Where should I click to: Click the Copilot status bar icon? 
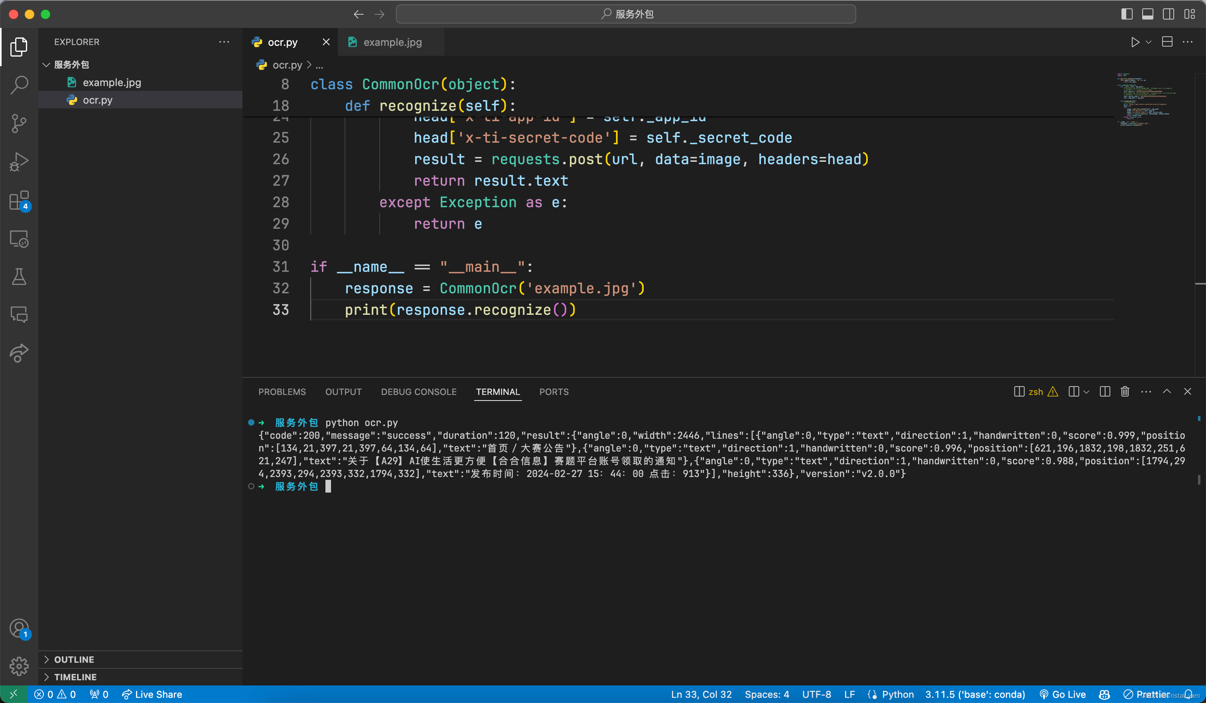pyautogui.click(x=1105, y=694)
